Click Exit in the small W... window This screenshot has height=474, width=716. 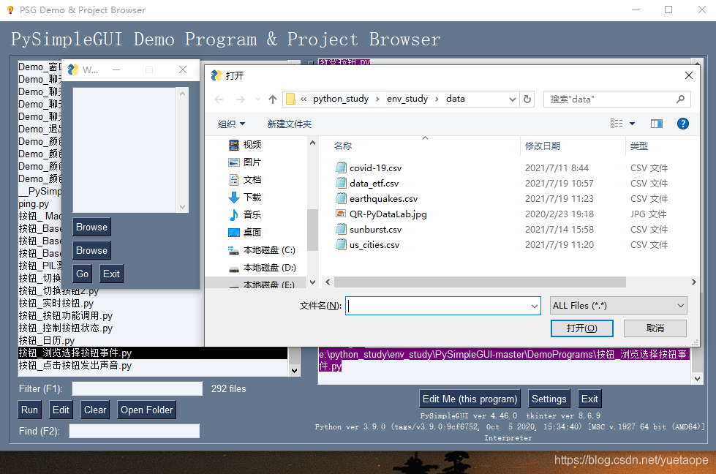coord(111,274)
